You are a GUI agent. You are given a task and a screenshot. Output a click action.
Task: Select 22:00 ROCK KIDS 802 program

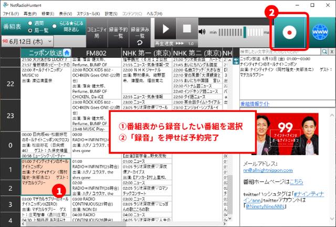[96, 83]
